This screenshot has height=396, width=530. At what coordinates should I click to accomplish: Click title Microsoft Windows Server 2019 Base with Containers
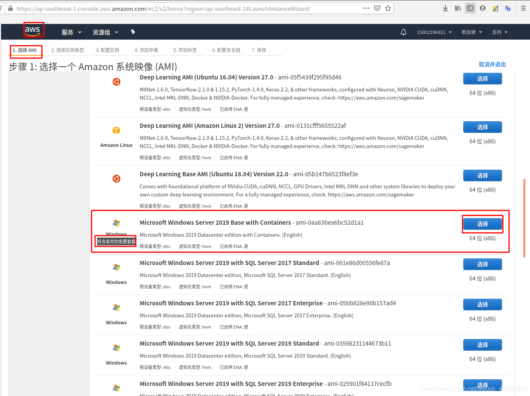(215, 222)
